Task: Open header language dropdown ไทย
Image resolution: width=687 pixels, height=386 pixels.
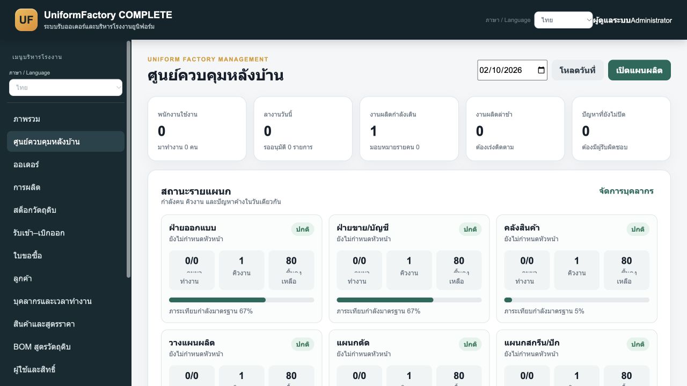Action: point(564,20)
